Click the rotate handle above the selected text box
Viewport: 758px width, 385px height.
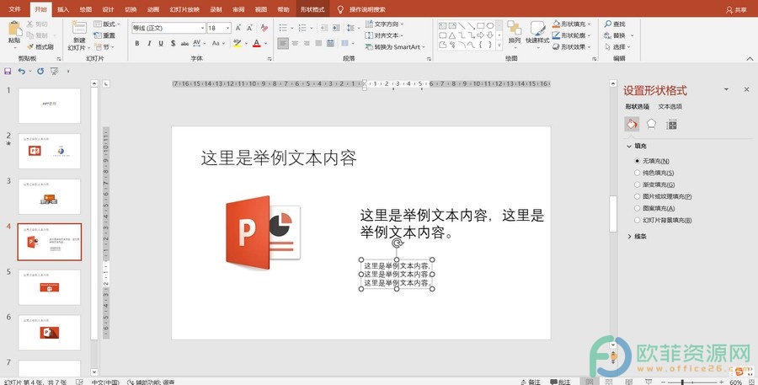[x=397, y=243]
